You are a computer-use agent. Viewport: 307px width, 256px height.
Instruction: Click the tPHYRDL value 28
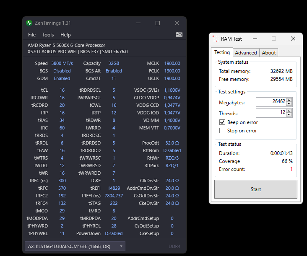(114, 226)
